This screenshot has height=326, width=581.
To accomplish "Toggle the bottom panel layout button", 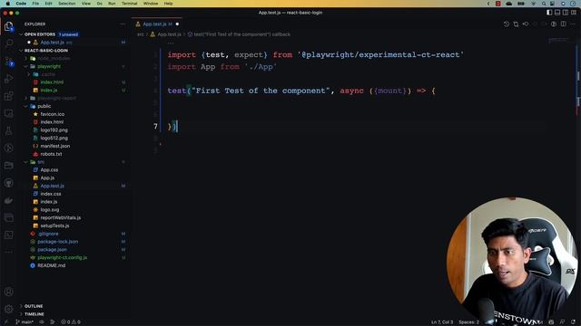I will click(557, 13).
